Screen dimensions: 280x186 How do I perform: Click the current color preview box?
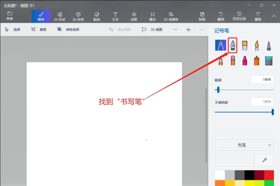tap(234, 160)
